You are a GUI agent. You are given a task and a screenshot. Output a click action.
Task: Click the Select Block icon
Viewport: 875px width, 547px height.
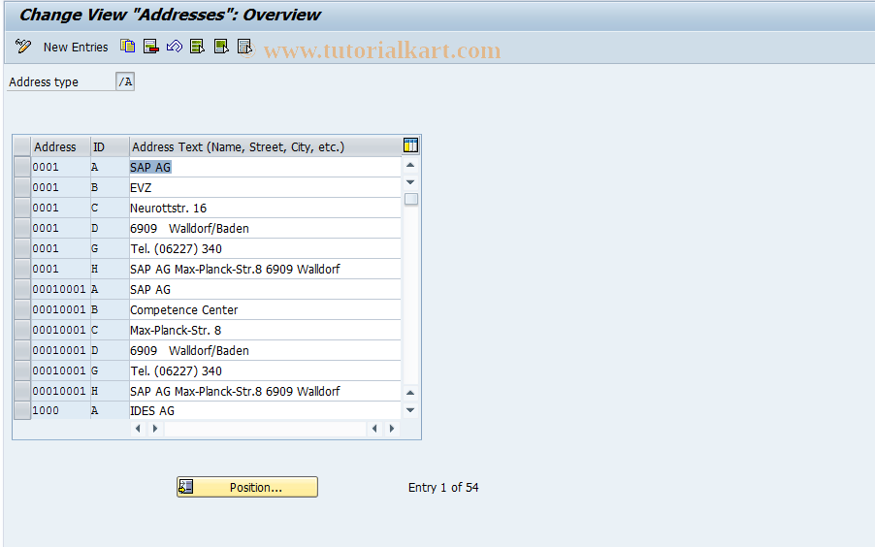coord(221,47)
